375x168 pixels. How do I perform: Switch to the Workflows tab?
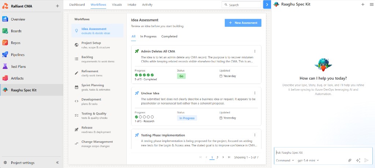pyautogui.click(x=98, y=4)
